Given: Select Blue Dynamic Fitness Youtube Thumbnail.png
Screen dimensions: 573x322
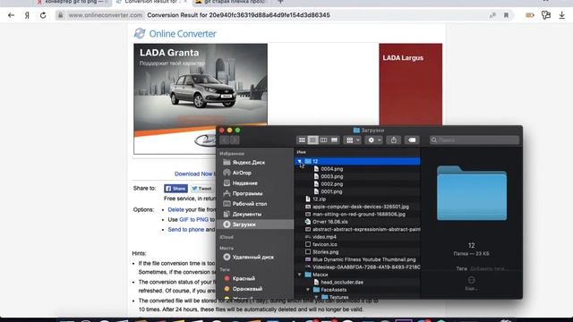Looking at the screenshot, I should point(364,259).
